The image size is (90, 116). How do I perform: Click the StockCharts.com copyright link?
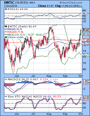[71, 3]
